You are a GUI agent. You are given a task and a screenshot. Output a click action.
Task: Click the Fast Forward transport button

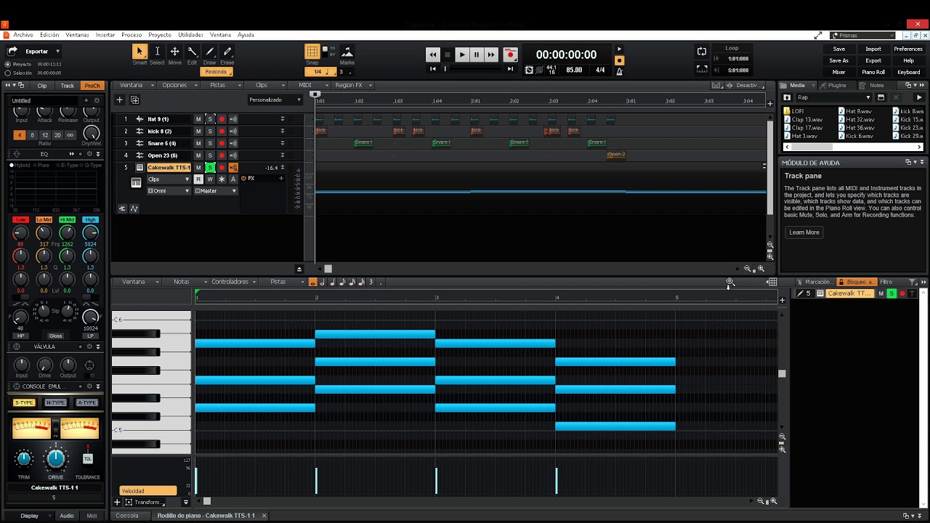[491, 54]
